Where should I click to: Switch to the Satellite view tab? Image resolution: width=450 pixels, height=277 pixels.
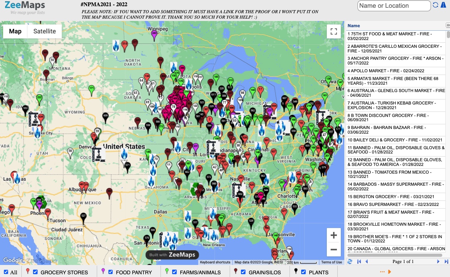coord(44,31)
